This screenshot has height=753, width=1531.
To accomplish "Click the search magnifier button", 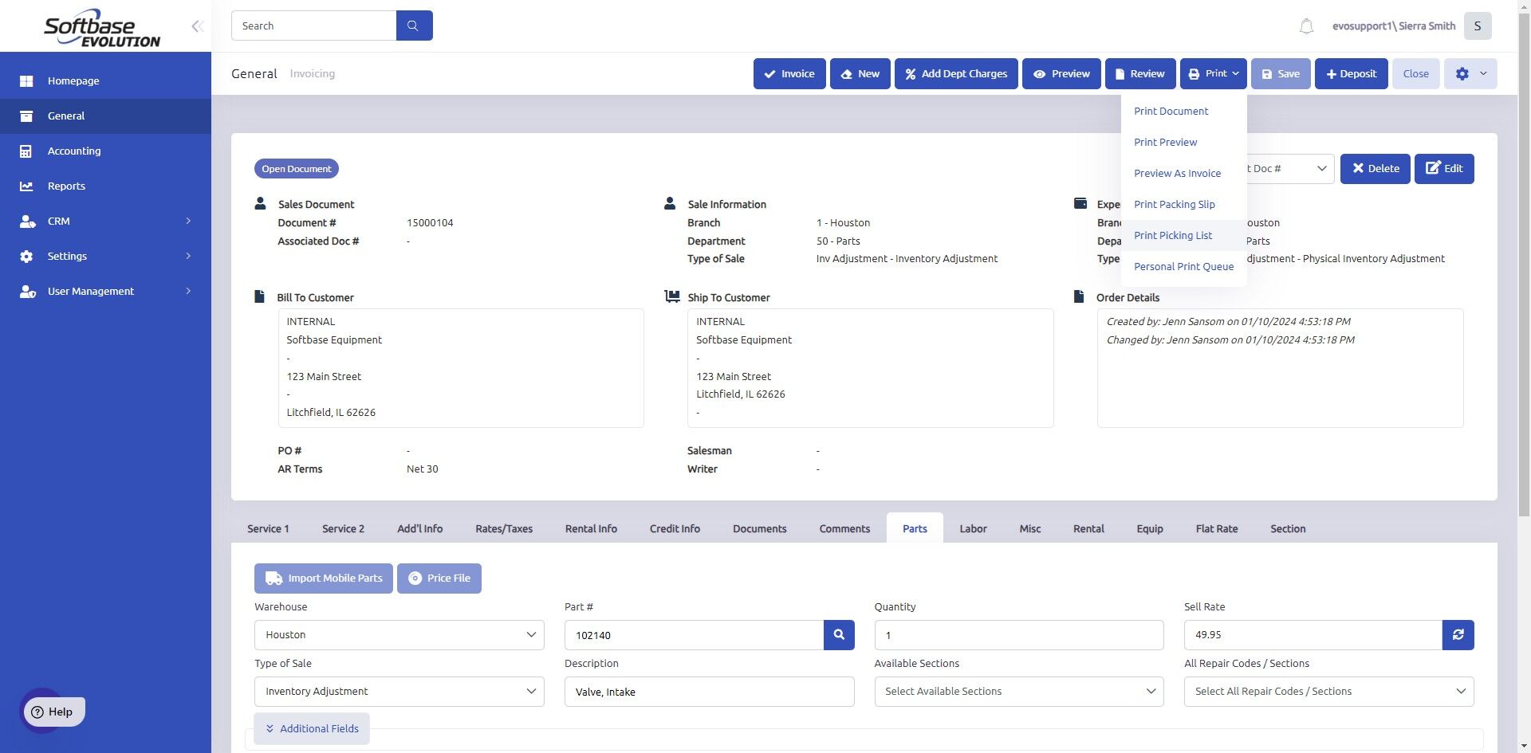I will pos(414,25).
